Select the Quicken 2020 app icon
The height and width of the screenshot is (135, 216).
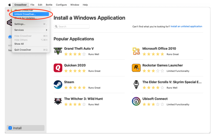coord(58,68)
